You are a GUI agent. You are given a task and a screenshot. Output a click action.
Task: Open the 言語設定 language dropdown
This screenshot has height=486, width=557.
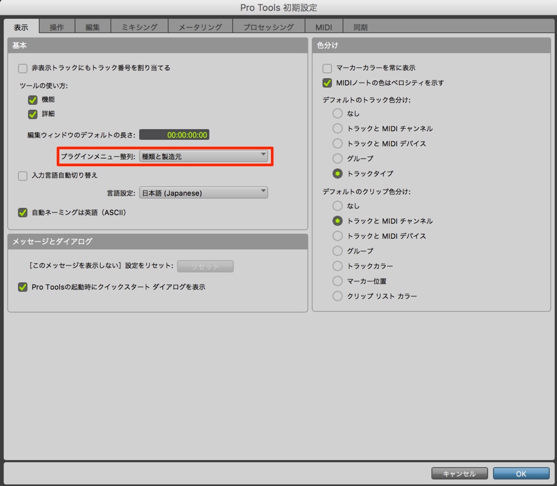[x=204, y=193]
